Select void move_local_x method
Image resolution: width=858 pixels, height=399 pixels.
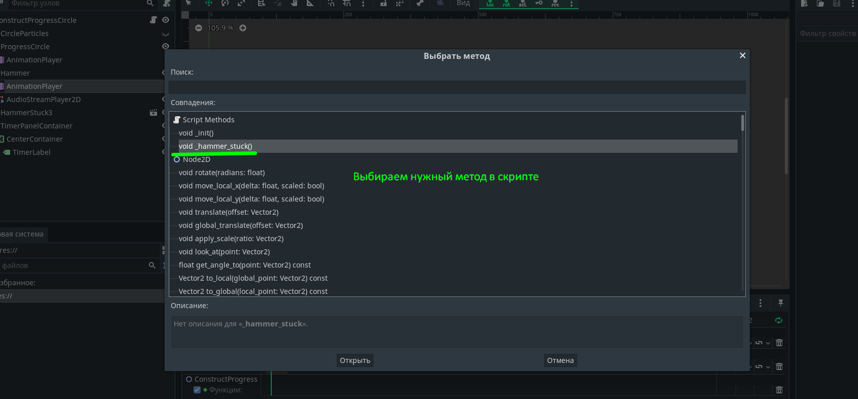pyautogui.click(x=251, y=186)
